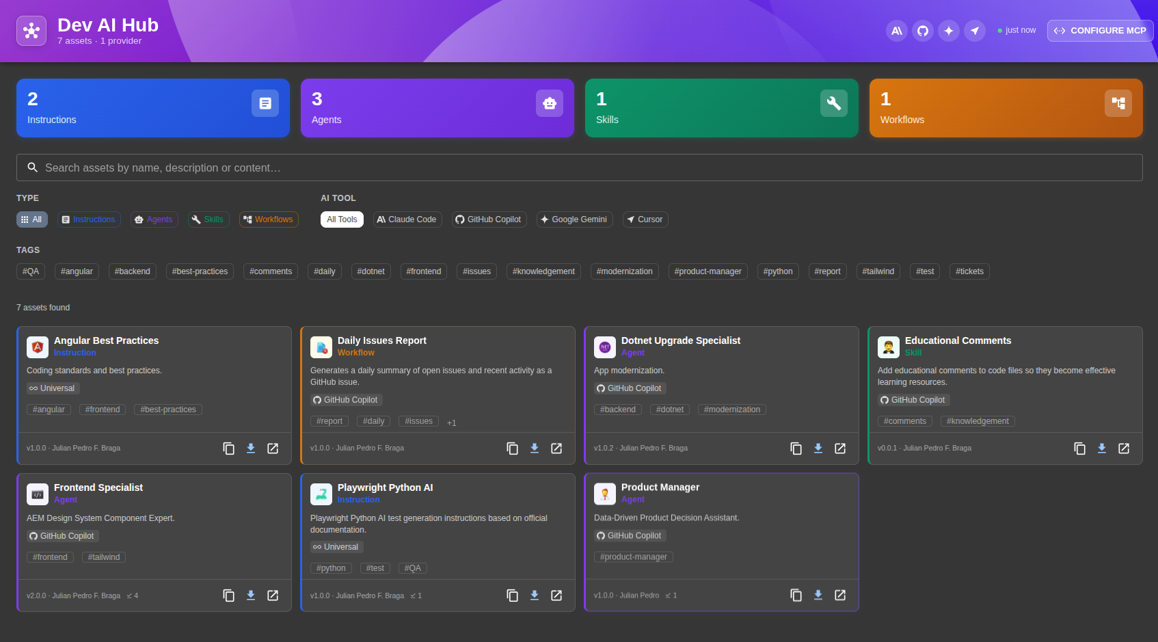Image resolution: width=1158 pixels, height=642 pixels.
Task: Expand the +1 tags on Daily Issues Report
Action: [451, 423]
